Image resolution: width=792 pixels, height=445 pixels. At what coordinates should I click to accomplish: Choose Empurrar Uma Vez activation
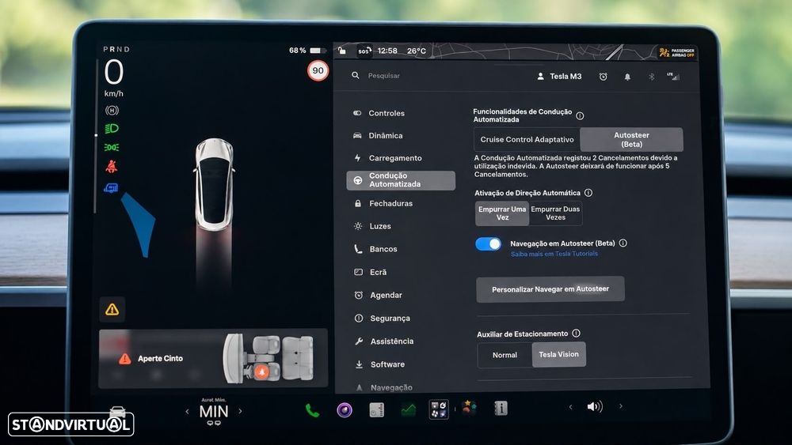[x=502, y=213]
